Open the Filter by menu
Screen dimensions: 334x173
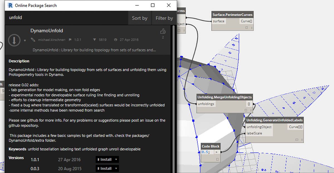point(164,18)
